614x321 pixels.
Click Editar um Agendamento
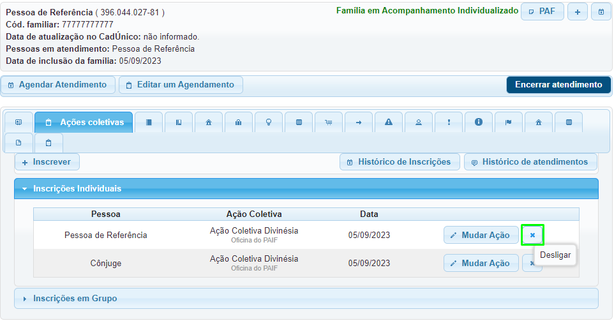click(181, 85)
